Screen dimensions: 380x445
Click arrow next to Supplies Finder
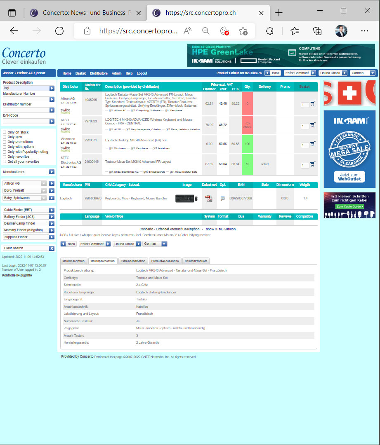point(52,237)
